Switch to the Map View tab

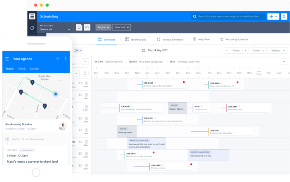(201, 39)
